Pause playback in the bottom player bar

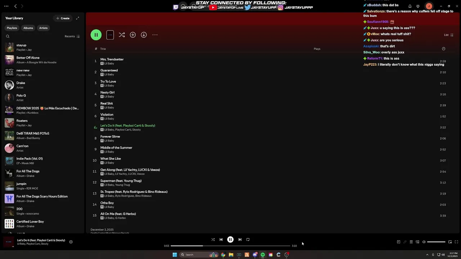[x=230, y=240]
